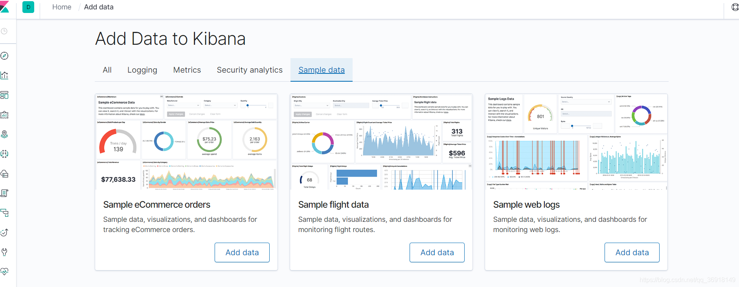
Task: Open Recently viewed clock icon
Action: [4, 31]
